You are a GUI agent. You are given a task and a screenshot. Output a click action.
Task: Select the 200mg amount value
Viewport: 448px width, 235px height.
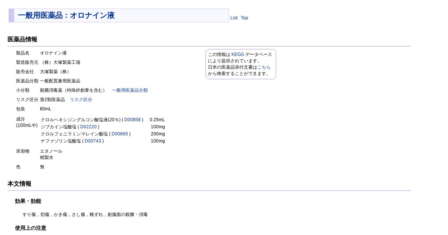158,134
